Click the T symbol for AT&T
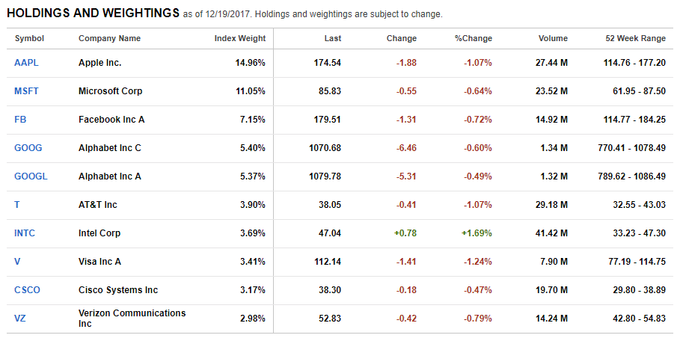Viewport: 680px width, 338px height. click(17, 205)
